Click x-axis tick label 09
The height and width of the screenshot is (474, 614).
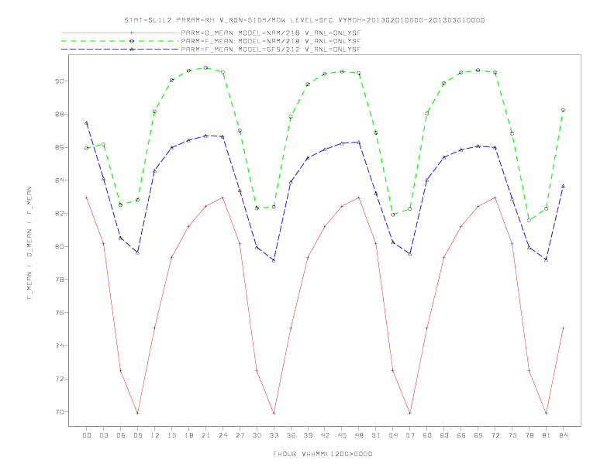[x=138, y=435]
